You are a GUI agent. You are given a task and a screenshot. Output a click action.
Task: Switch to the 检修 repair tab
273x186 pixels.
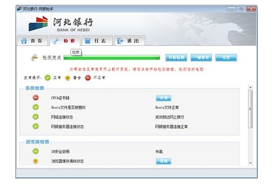65,41
